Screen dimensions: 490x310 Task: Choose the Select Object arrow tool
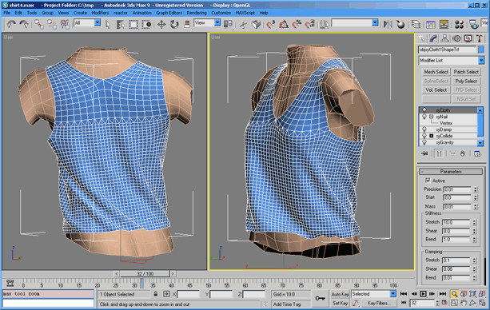[x=108, y=24]
